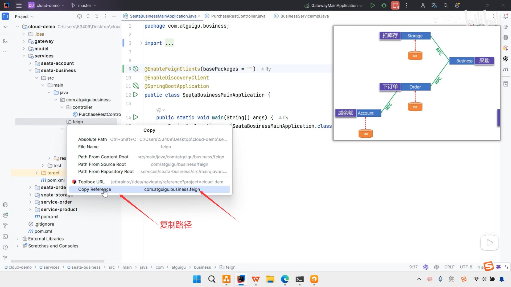Toggle the Project tool window button
Screen dimensions: 511x287
5,16
